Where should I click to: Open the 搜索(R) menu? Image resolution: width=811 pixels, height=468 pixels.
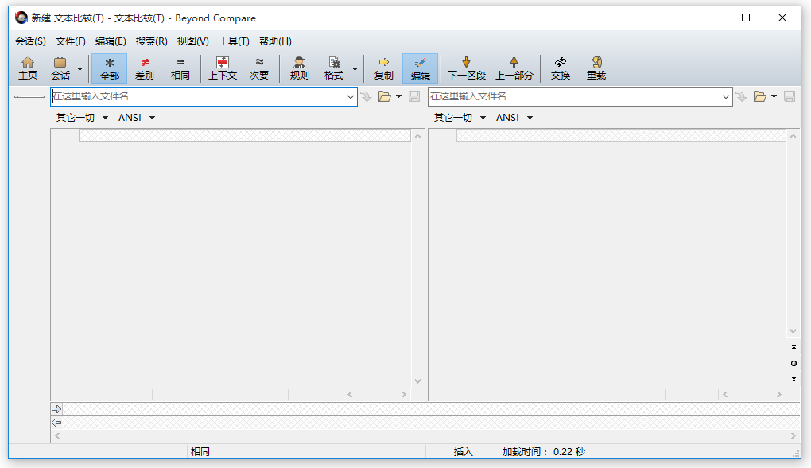pos(152,41)
